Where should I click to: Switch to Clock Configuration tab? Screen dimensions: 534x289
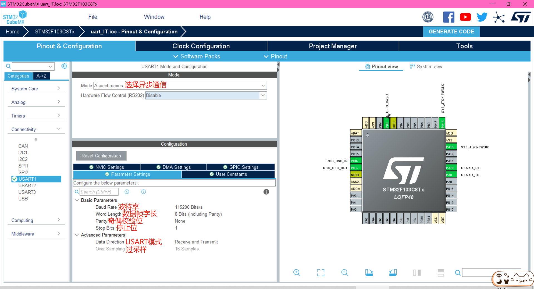pyautogui.click(x=201, y=46)
